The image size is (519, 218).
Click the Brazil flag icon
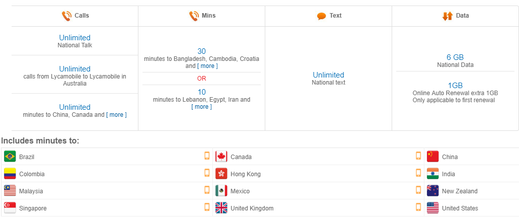click(x=10, y=157)
